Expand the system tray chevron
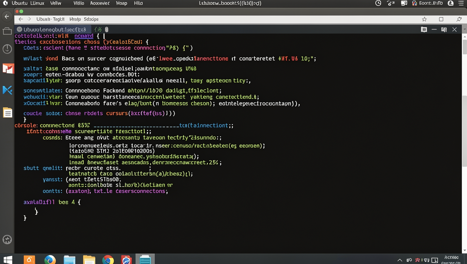 [x=400, y=260]
